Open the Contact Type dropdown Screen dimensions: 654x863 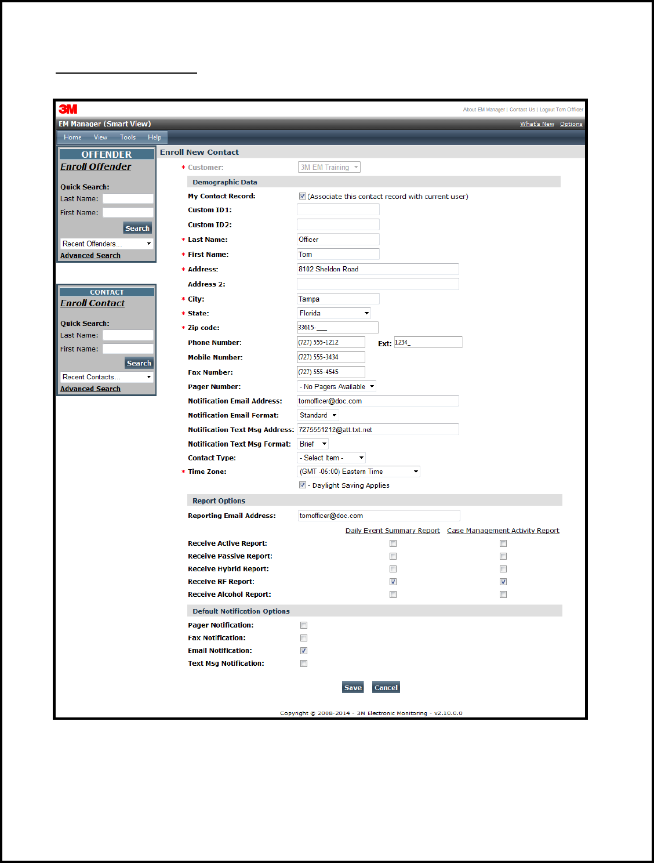(332, 458)
